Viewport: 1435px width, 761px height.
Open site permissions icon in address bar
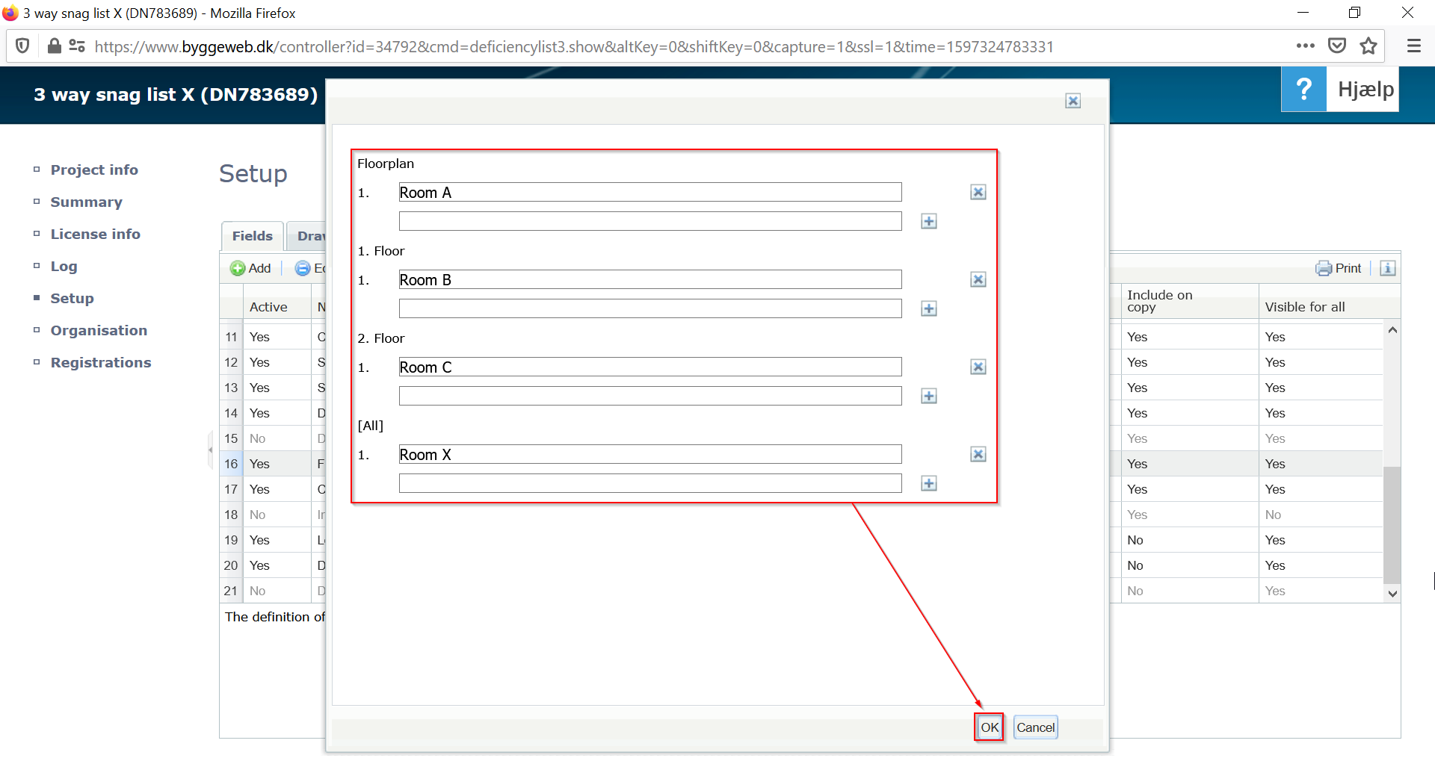click(x=77, y=46)
